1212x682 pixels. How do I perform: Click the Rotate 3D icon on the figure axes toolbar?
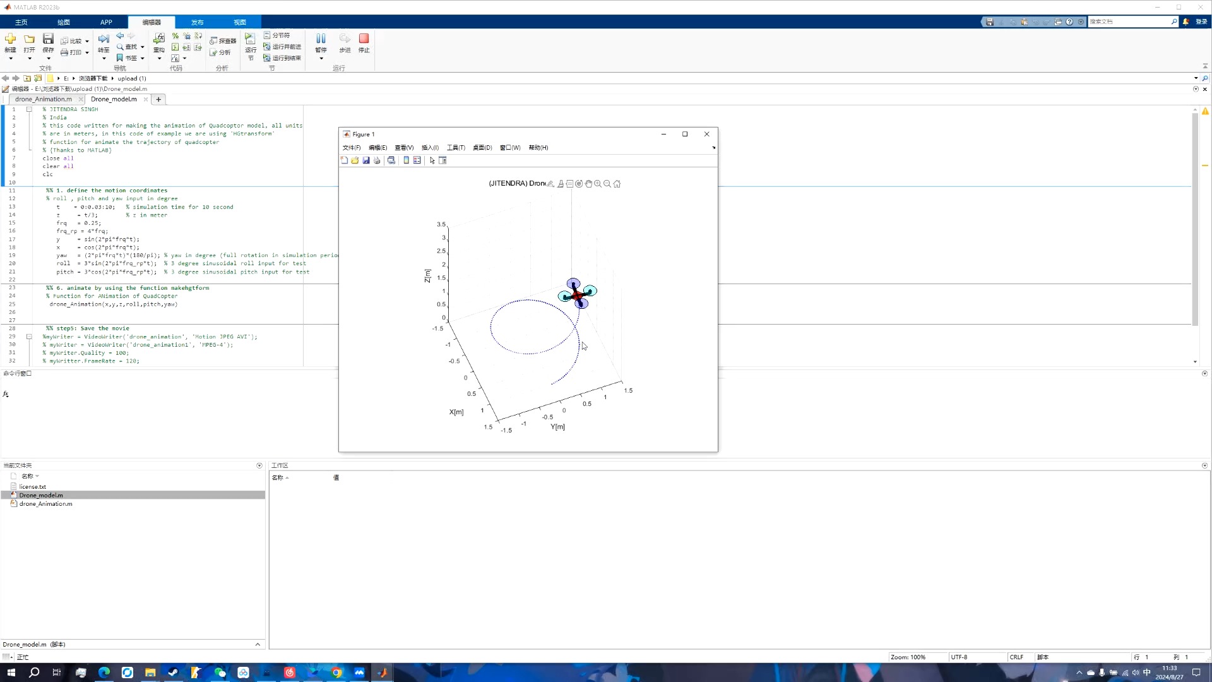click(579, 184)
